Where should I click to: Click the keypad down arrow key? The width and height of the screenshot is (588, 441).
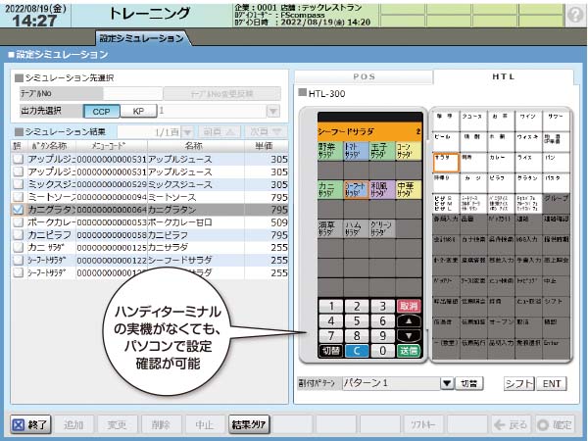point(409,334)
